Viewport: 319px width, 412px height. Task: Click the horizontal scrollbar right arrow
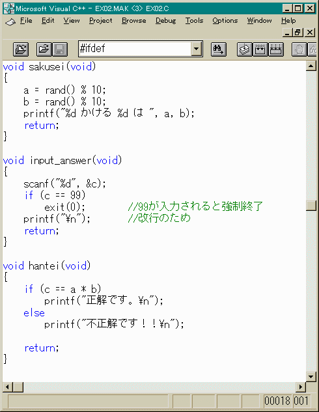(x=301, y=387)
